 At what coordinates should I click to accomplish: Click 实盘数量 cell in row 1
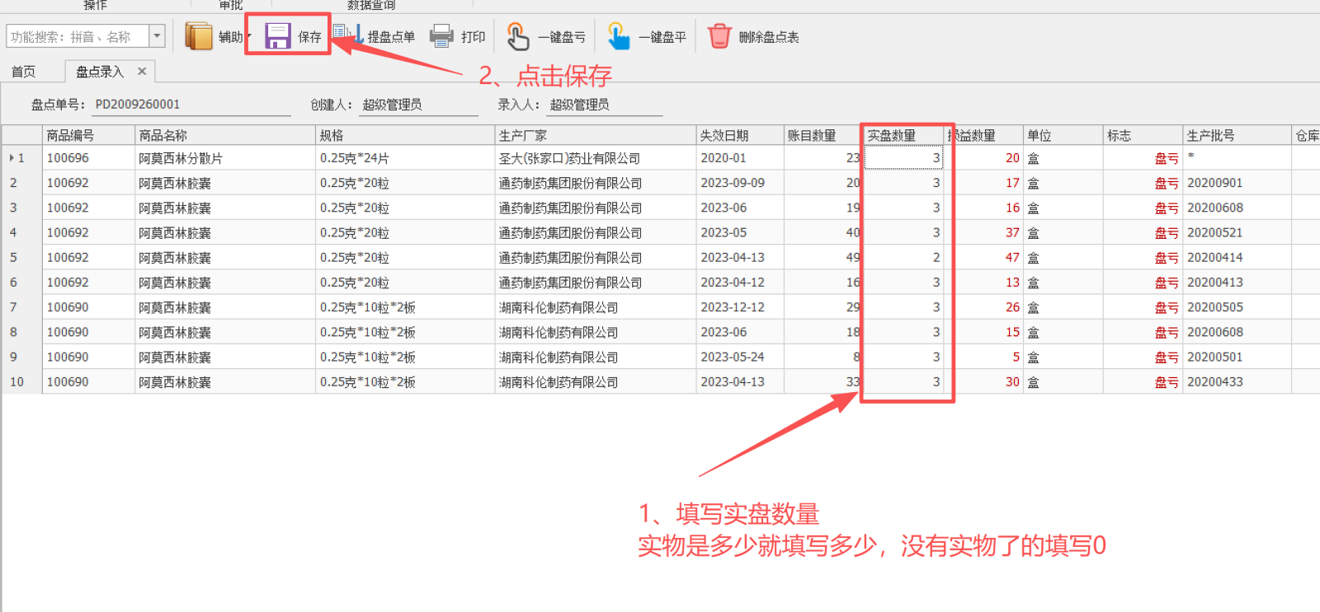[x=903, y=158]
